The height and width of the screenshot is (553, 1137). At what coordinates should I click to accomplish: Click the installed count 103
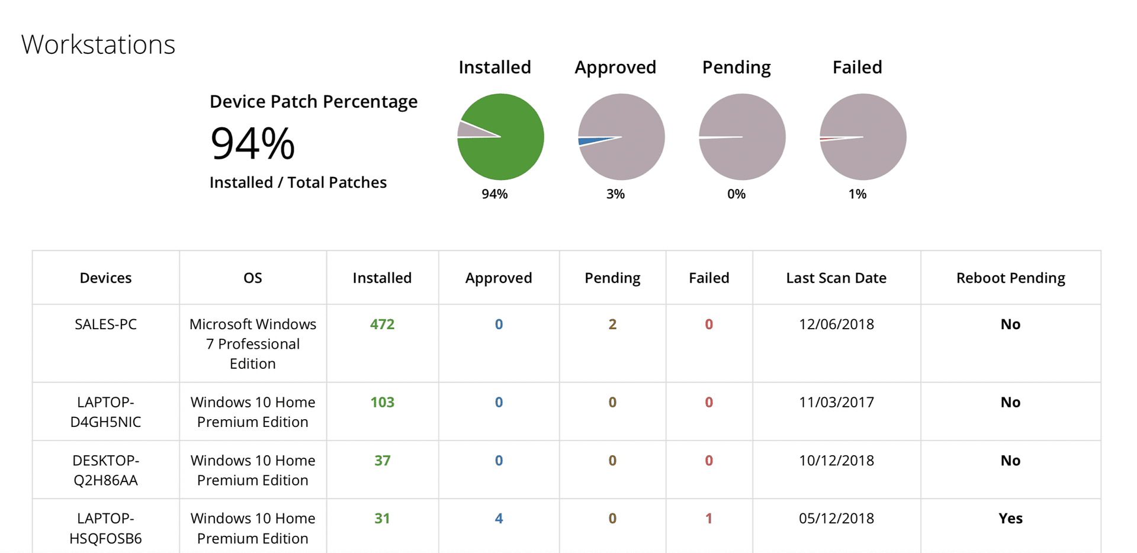tap(382, 402)
